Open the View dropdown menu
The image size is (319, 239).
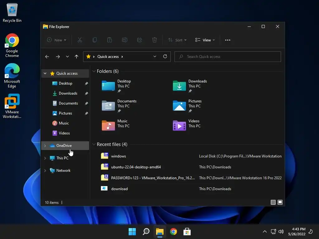pyautogui.click(x=205, y=40)
